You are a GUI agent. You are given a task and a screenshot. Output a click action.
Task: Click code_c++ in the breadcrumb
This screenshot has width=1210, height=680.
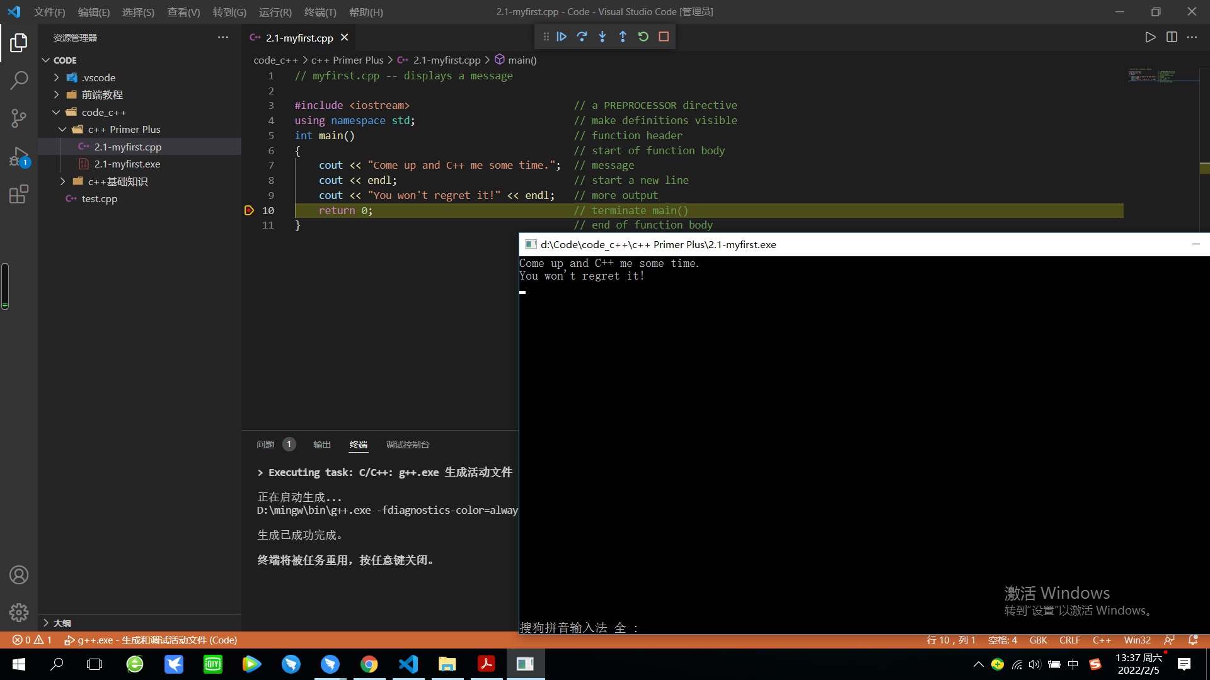coord(275,60)
